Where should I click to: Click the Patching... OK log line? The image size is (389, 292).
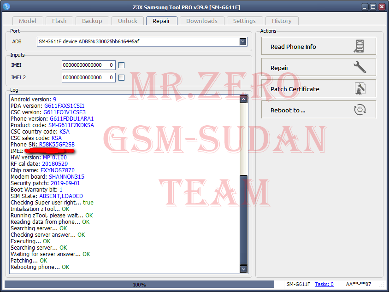click(29, 261)
